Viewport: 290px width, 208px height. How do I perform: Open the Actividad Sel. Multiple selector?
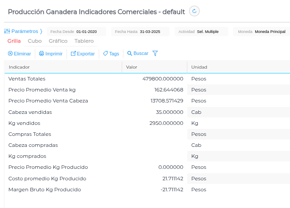coord(208,32)
